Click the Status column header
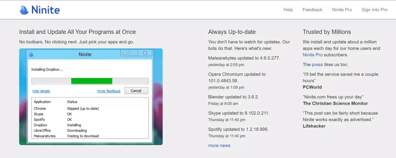This screenshot has height=158, width=396. [72, 102]
